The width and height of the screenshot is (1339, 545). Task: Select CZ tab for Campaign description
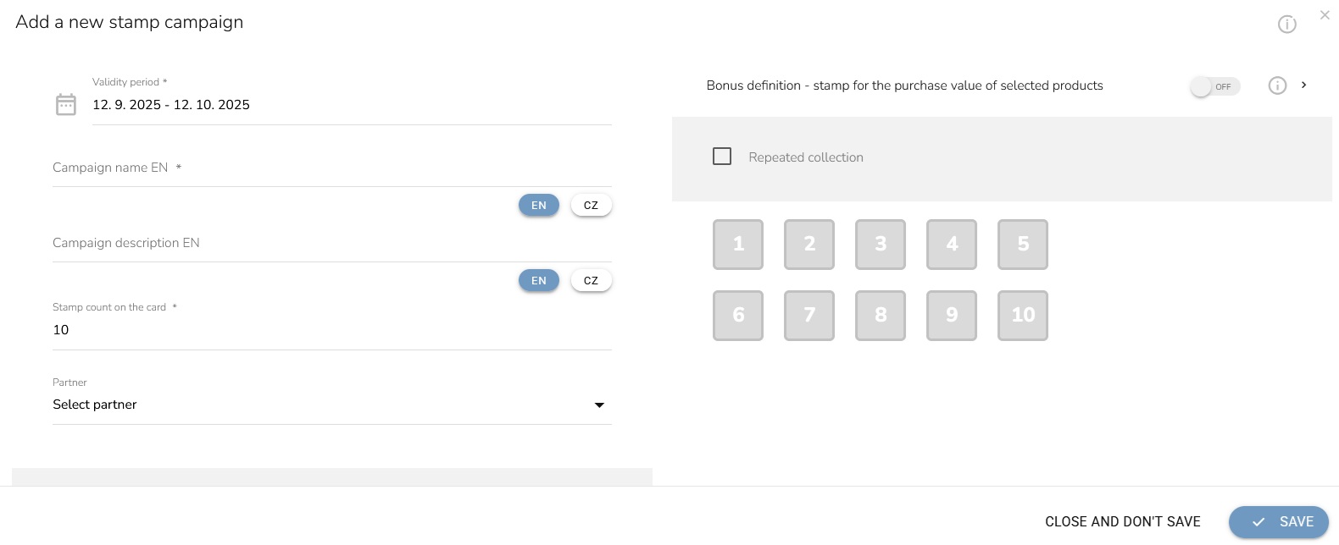pyautogui.click(x=591, y=280)
